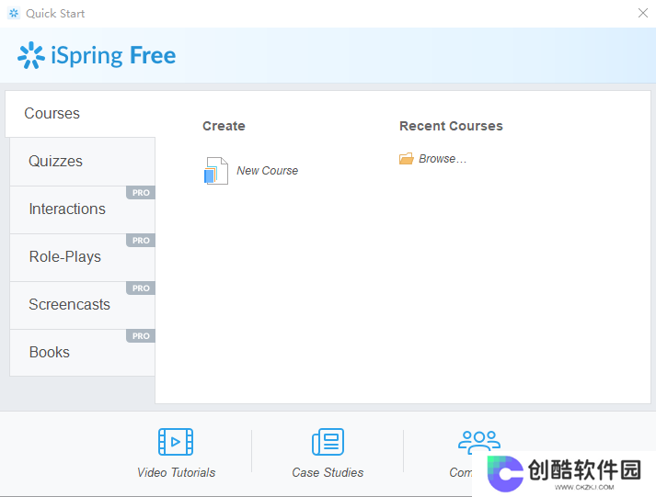Screen dimensions: 656x497
Task: Open the Interactions tab
Action: [x=83, y=209]
